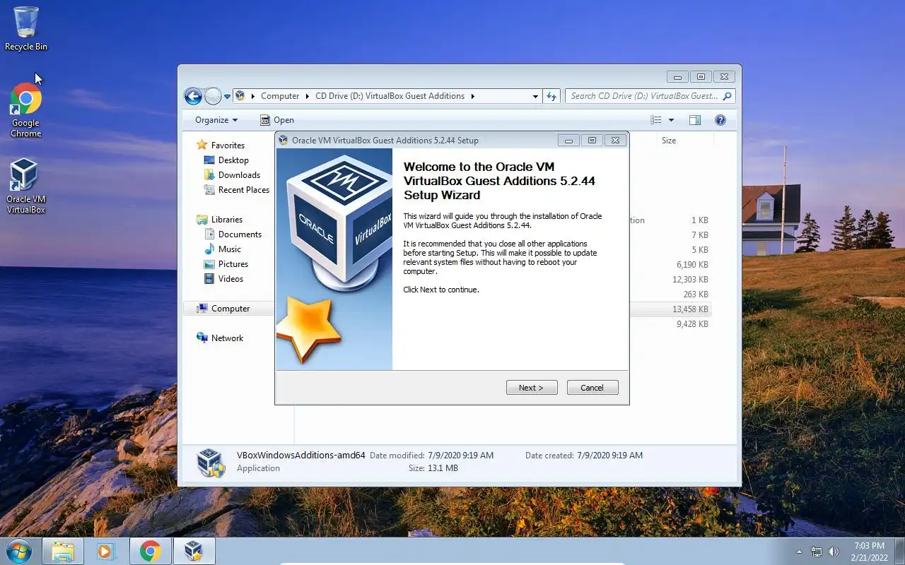Refresh the CD Drive folder view

tap(551, 96)
